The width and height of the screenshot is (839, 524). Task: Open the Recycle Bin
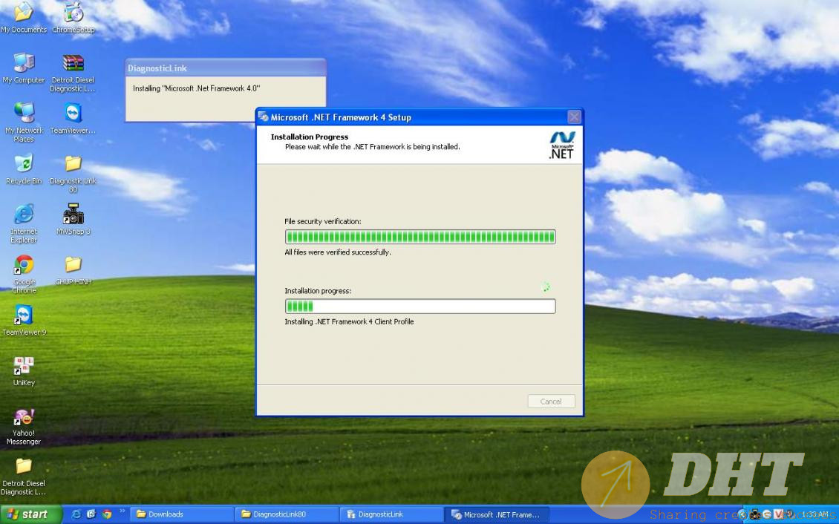click(24, 164)
